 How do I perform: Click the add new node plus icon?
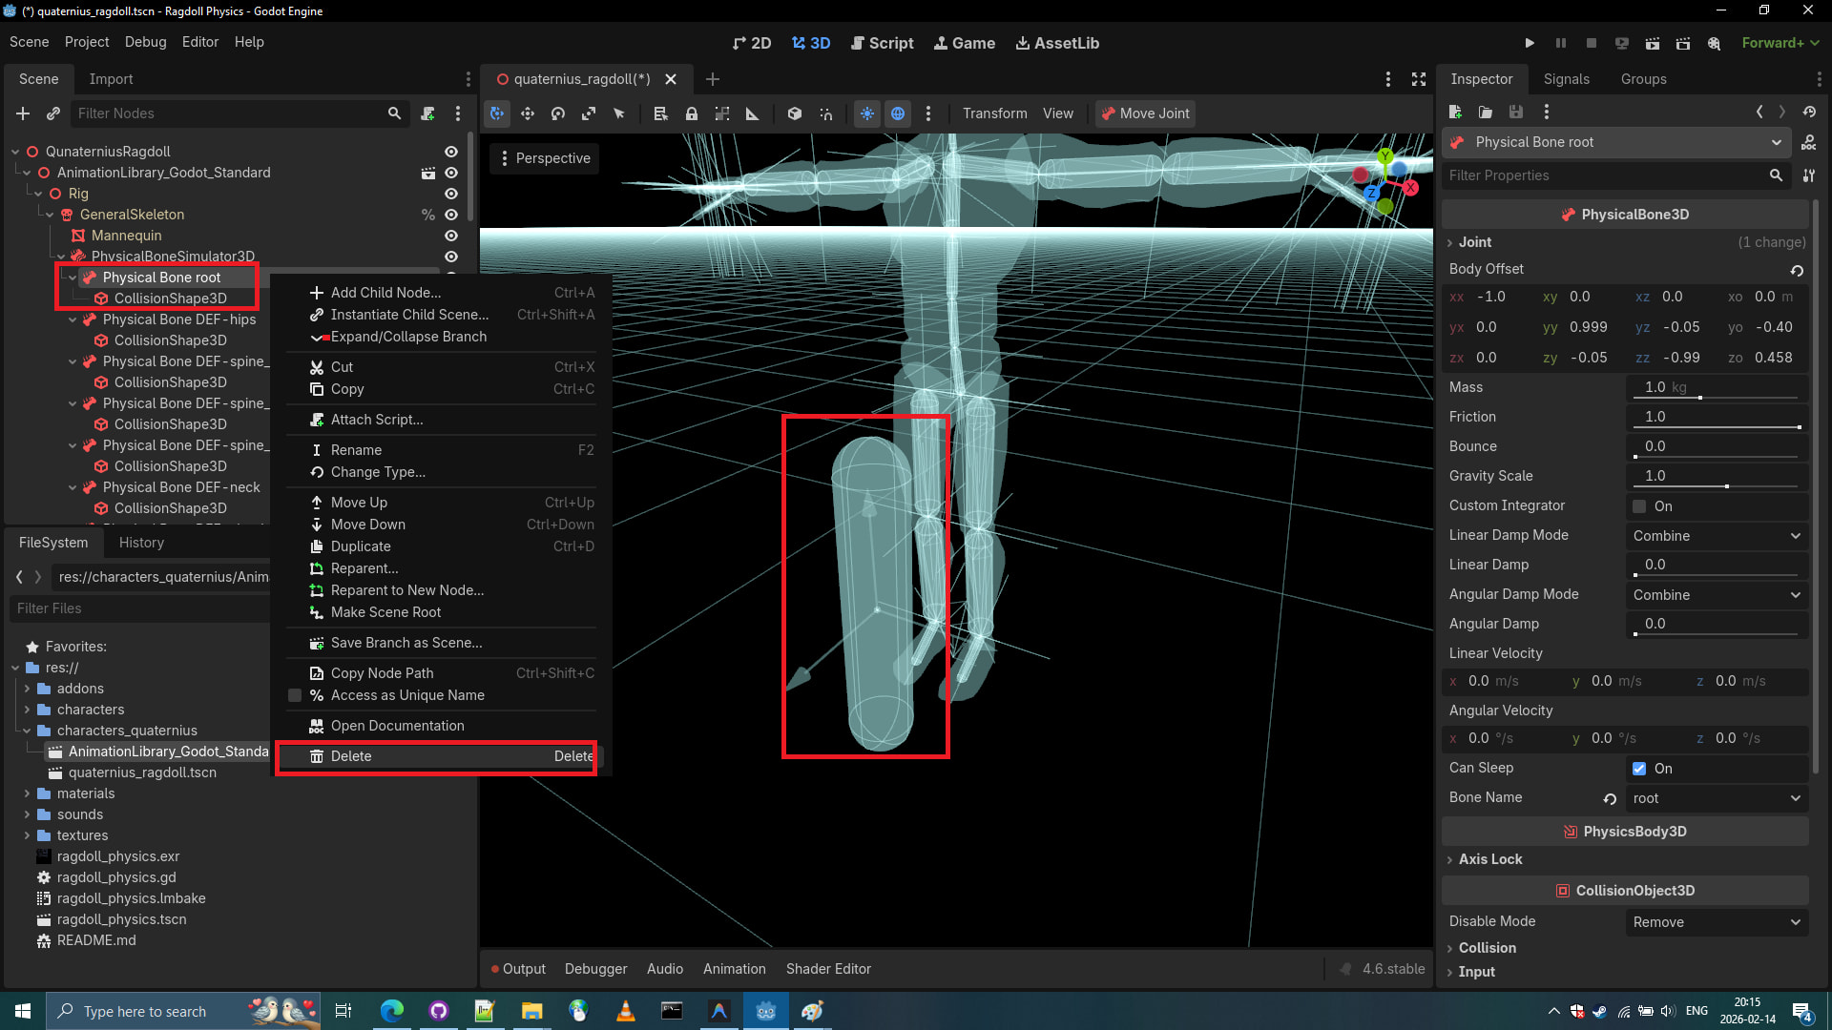coord(23,113)
